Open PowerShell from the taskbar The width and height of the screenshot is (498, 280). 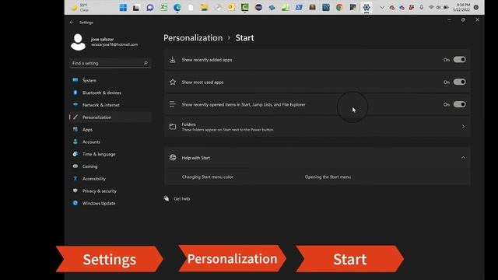click(299, 7)
